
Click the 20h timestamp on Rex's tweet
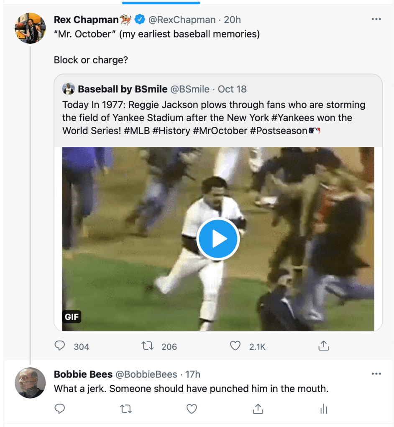pyautogui.click(x=232, y=20)
